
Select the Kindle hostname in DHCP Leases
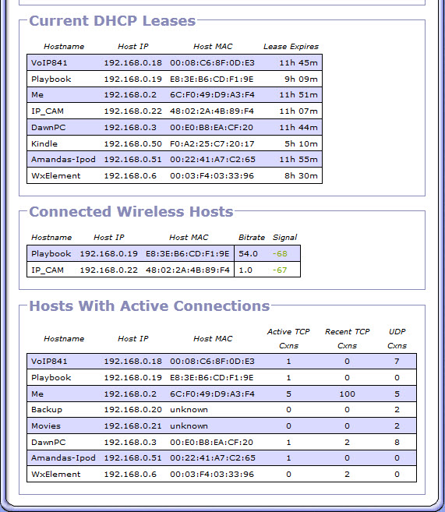(44, 143)
